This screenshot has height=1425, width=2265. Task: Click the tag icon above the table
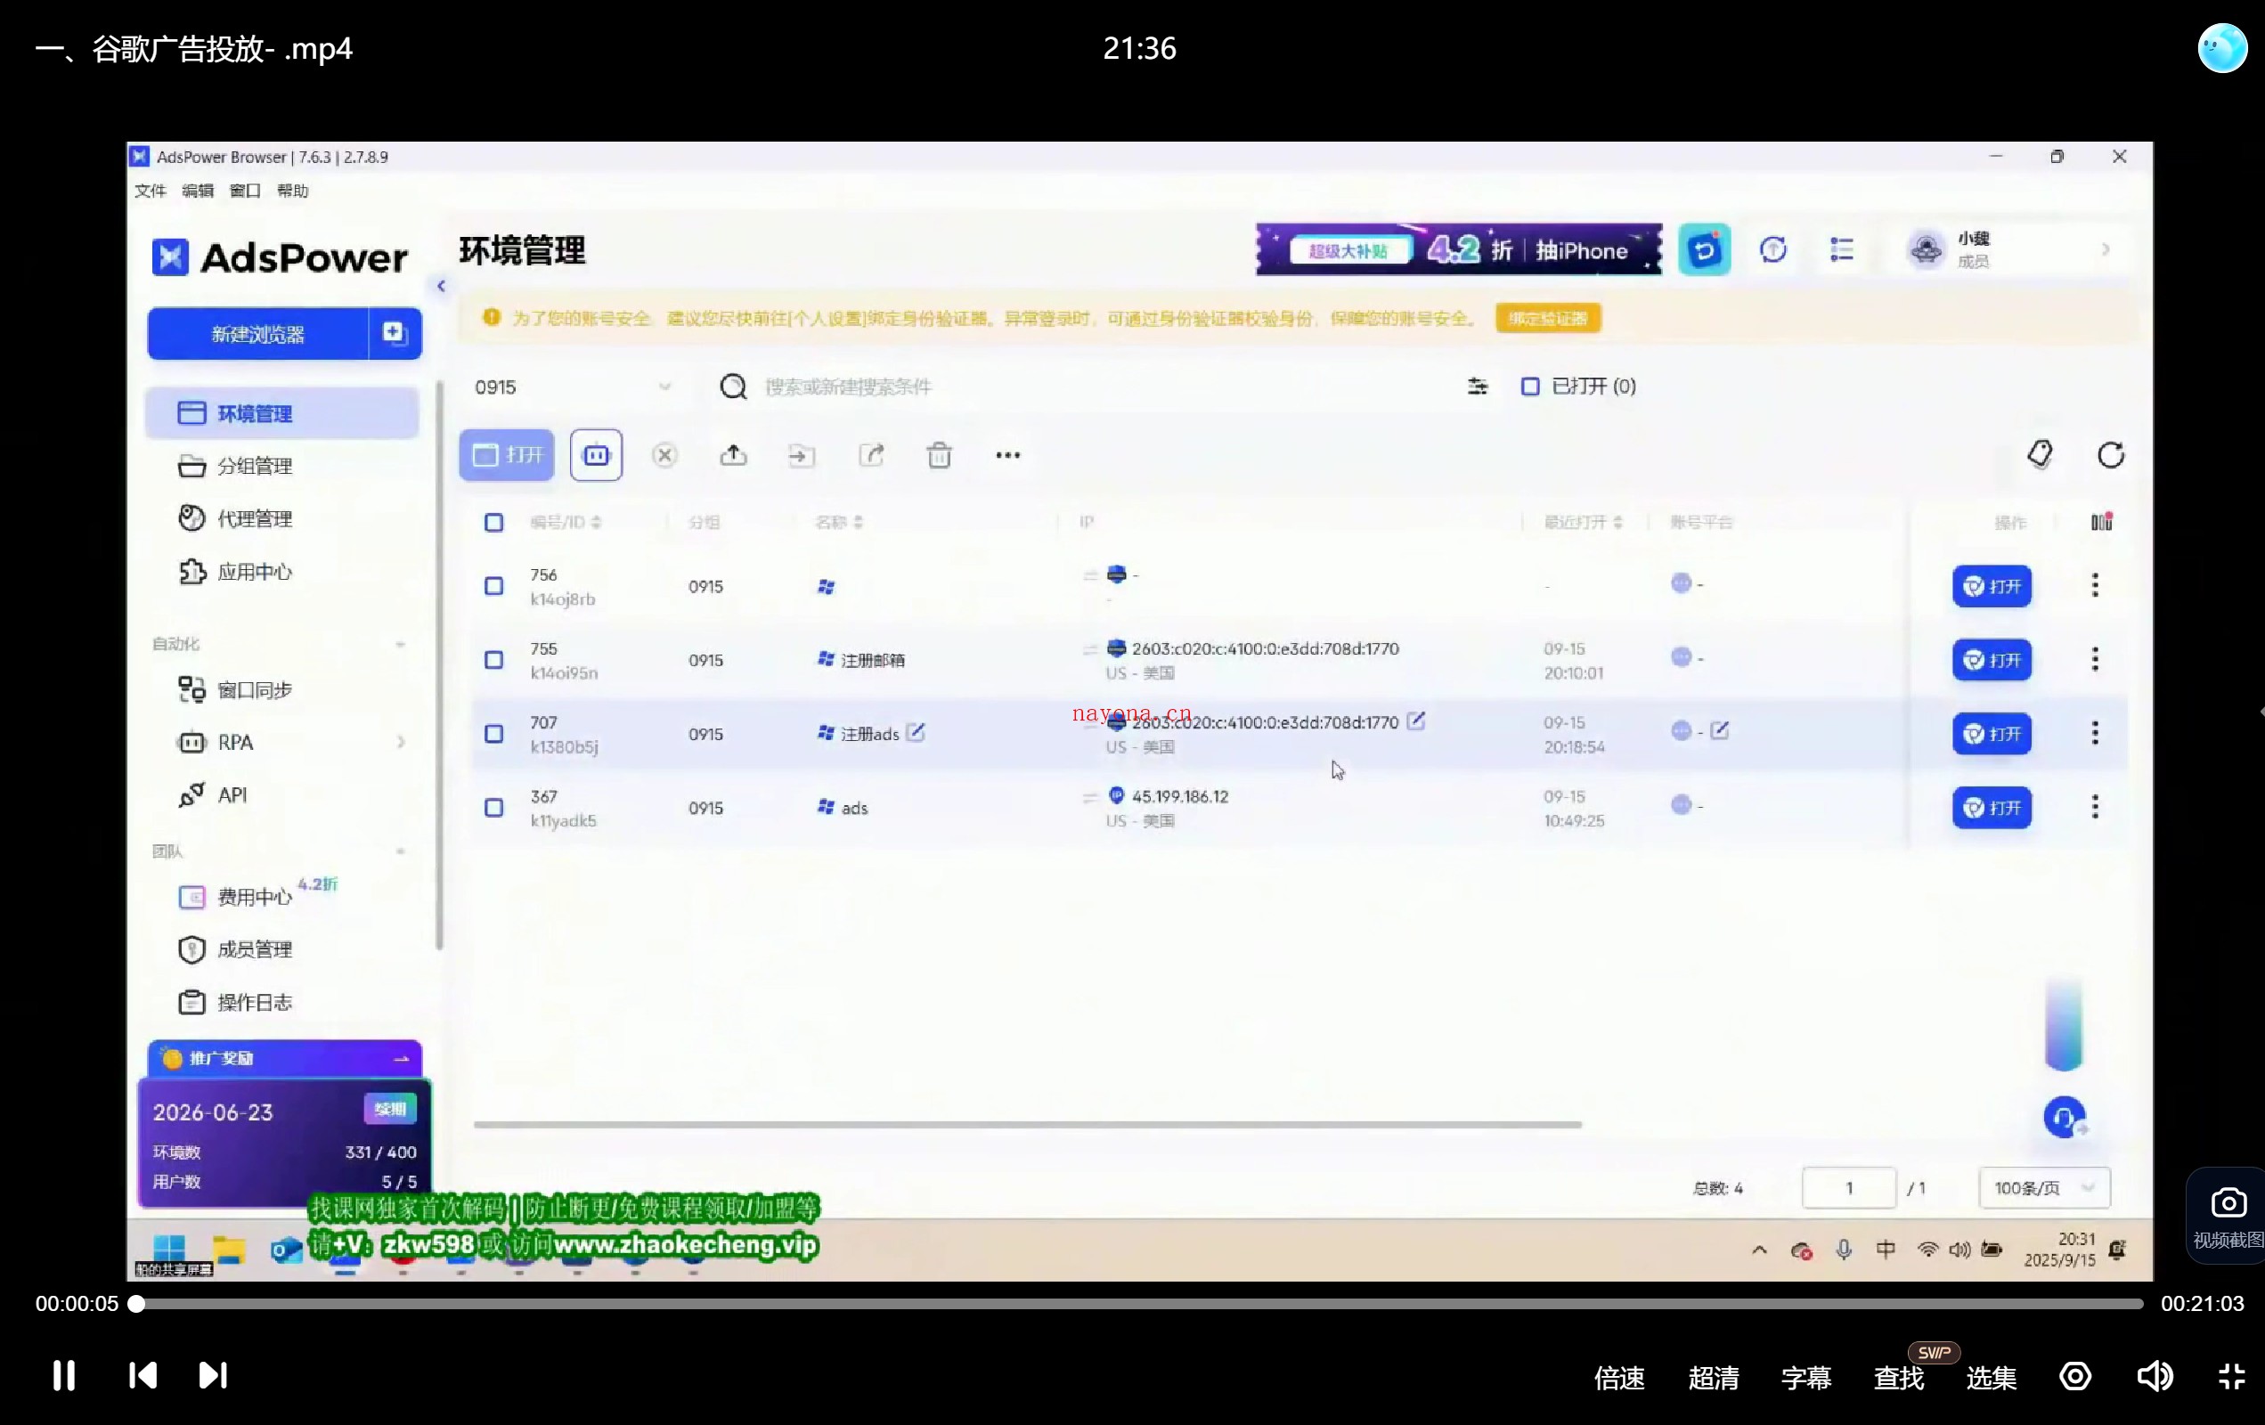2040,455
